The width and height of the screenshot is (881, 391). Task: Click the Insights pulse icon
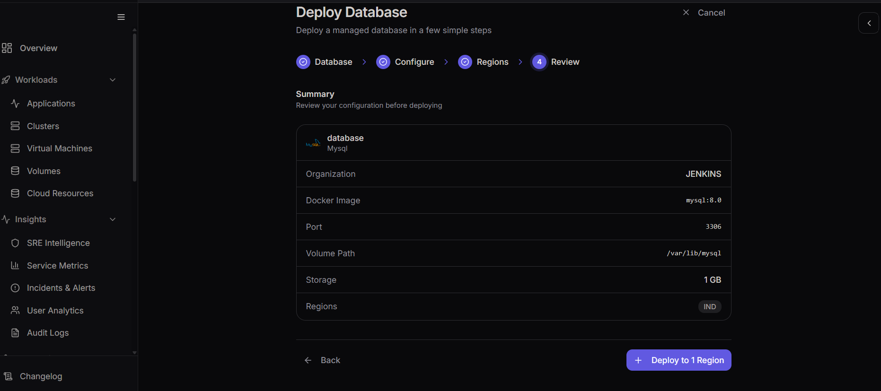tap(6, 219)
